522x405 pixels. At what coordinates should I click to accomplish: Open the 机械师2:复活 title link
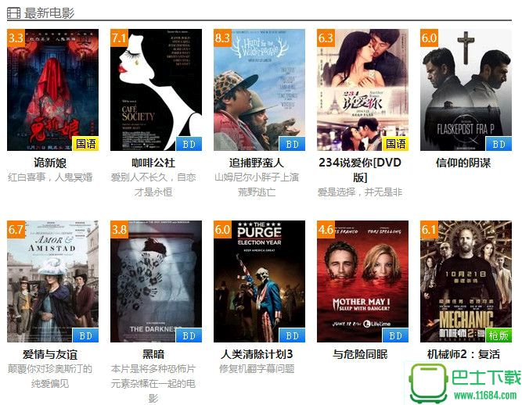click(x=463, y=354)
